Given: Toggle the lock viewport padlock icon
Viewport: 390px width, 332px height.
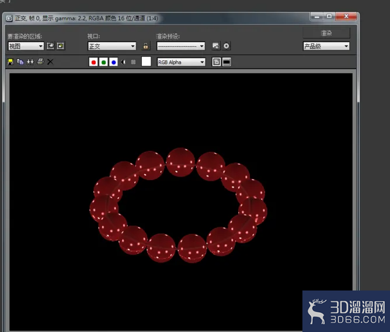Looking at the screenshot, I should (x=145, y=46).
